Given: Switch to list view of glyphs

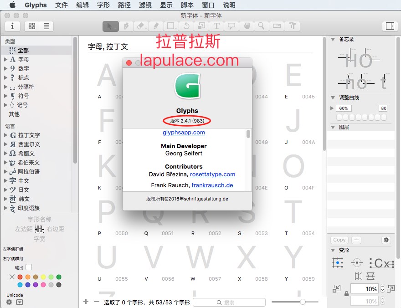Looking at the screenshot, I should 46,26.
